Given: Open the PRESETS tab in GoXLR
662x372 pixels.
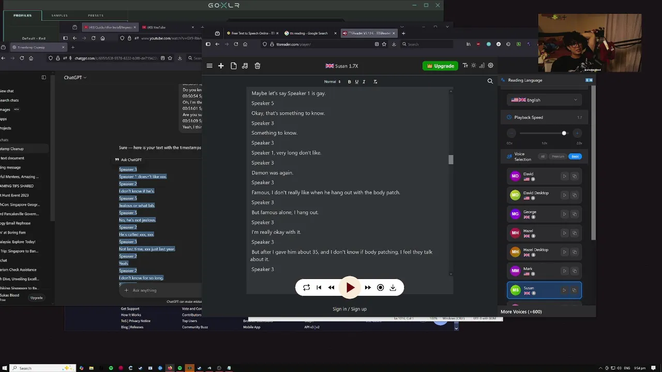Looking at the screenshot, I should tap(96, 16).
